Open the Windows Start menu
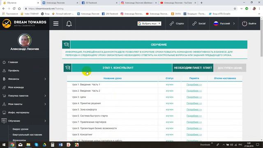The image size is (263, 148). pos(4,145)
